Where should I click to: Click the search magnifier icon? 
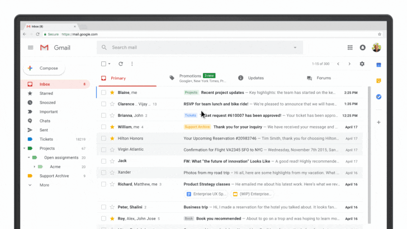[x=104, y=47]
